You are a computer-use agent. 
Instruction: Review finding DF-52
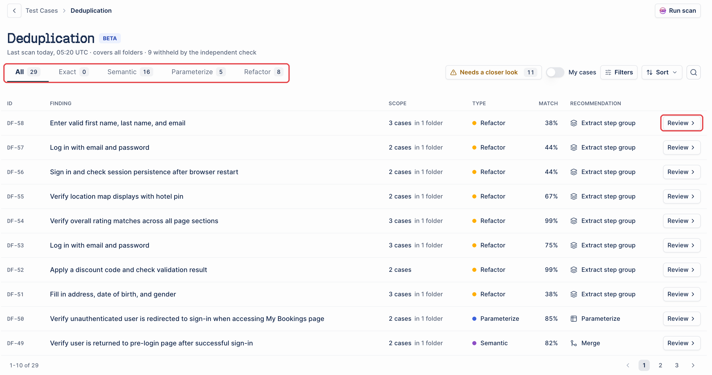681,270
